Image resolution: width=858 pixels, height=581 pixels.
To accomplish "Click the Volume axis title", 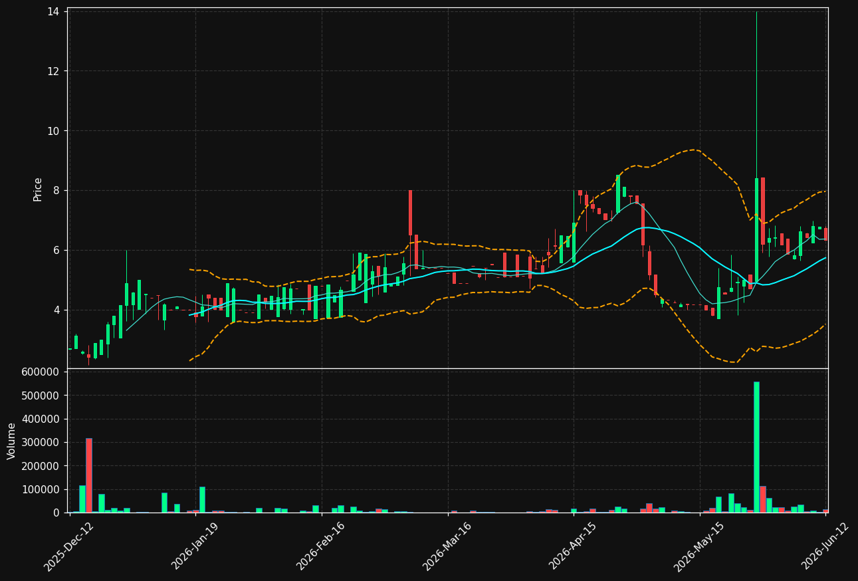I will 11,441.
